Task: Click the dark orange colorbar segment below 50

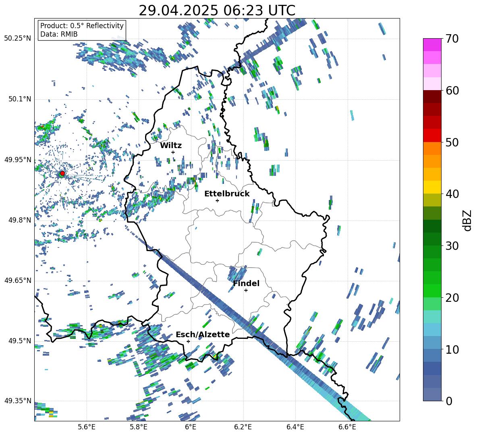Action: coord(432,148)
